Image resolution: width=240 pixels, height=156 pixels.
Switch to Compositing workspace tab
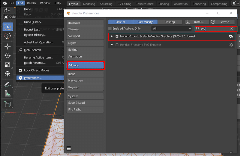219,4
